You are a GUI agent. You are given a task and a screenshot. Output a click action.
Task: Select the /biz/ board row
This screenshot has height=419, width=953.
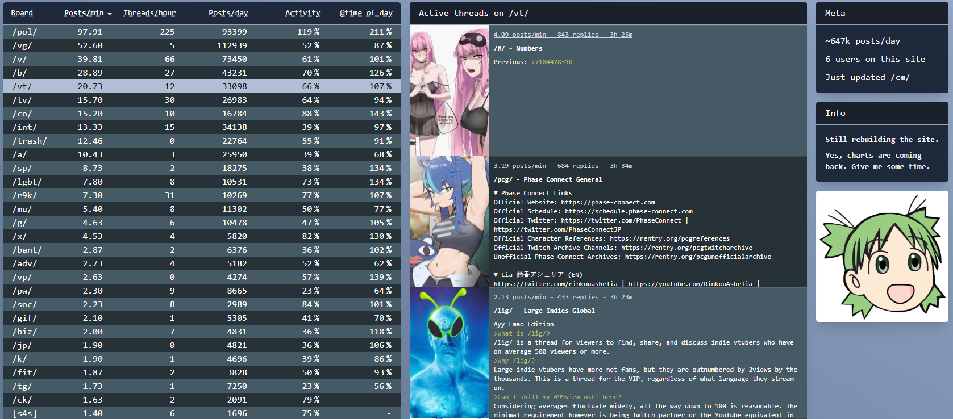click(x=202, y=332)
